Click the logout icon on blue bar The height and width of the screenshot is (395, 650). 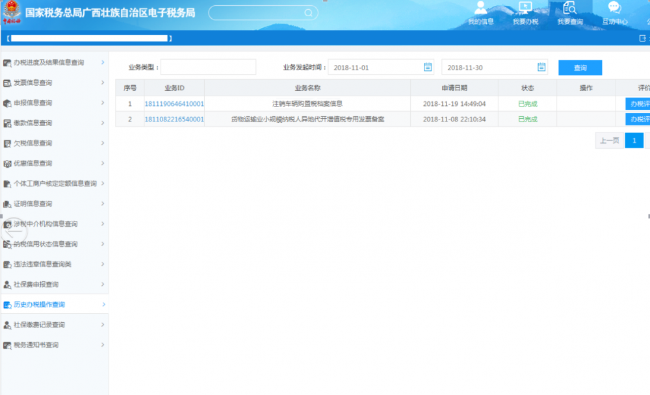(x=643, y=38)
